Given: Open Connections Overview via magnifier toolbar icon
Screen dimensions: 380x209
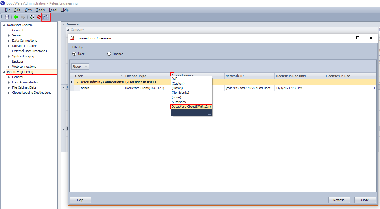Looking at the screenshot, I should [46, 17].
